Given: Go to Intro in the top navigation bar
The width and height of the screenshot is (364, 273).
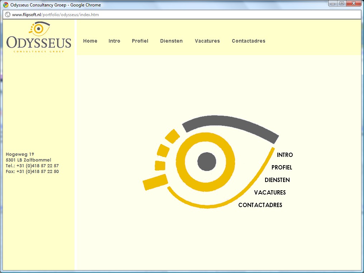Looking at the screenshot, I should pyautogui.click(x=114, y=41).
